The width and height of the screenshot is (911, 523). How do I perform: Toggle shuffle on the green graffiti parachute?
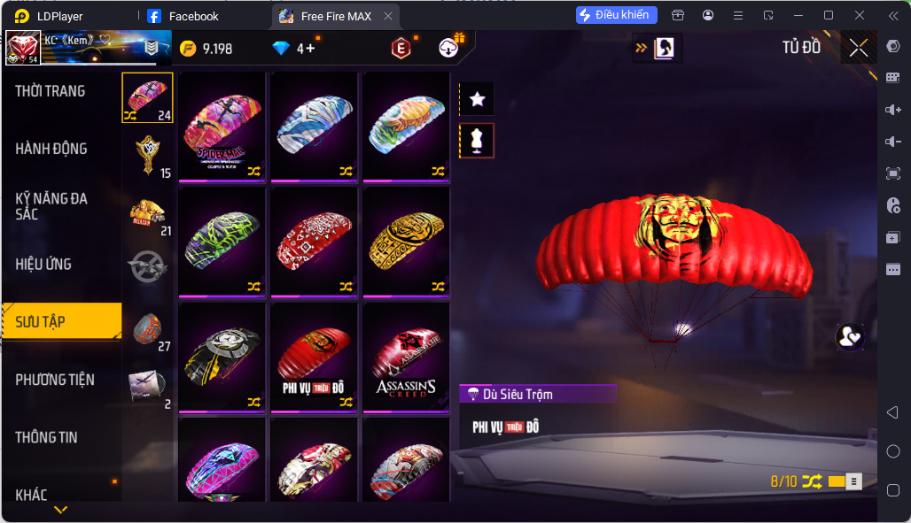[254, 286]
